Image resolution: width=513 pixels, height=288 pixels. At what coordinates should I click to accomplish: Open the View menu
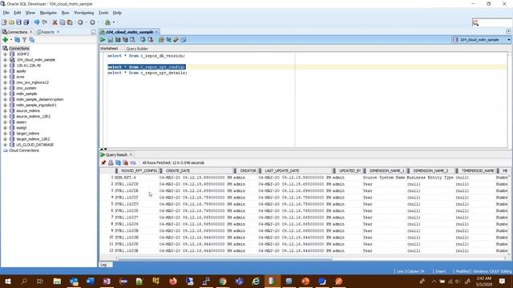coord(30,13)
